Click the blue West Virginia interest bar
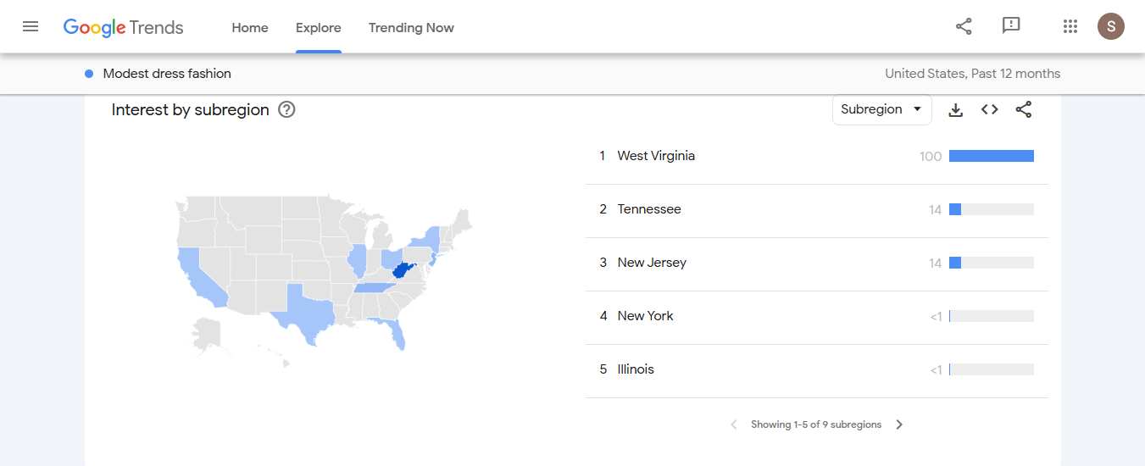The width and height of the screenshot is (1145, 466). (x=992, y=156)
